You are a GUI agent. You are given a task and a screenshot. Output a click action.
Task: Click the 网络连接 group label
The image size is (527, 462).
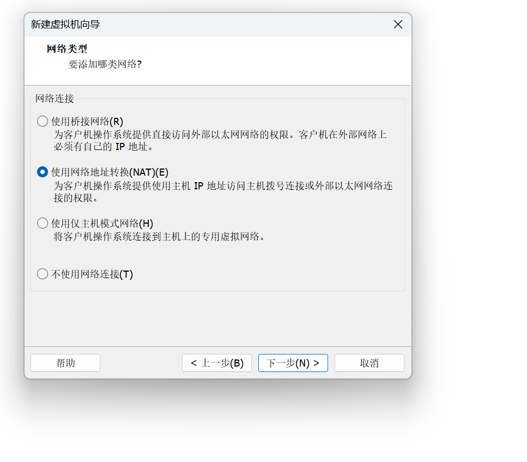54,98
